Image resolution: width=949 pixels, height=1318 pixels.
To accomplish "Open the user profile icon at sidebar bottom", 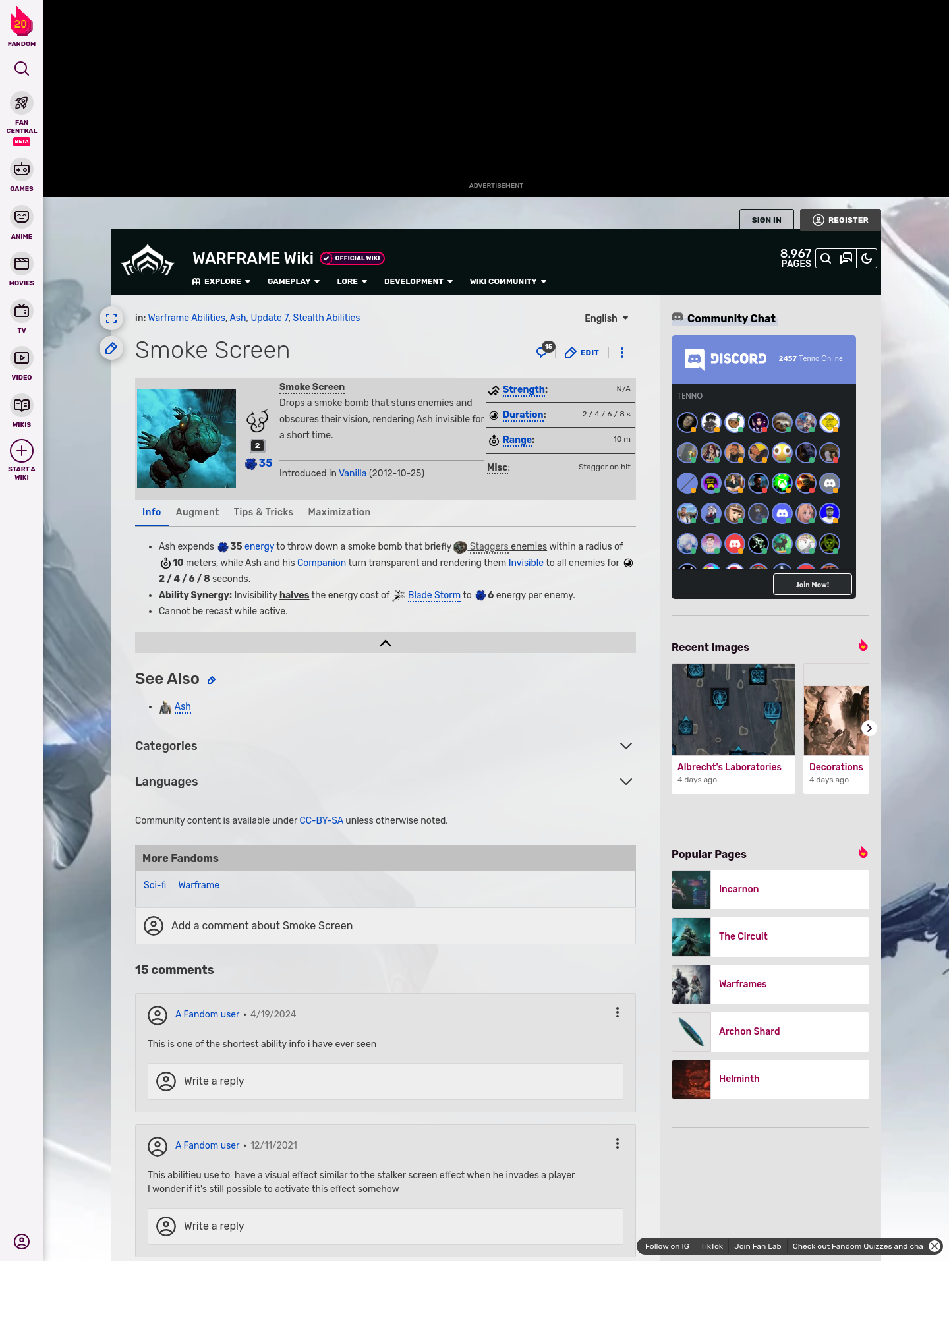I will click(x=22, y=1242).
